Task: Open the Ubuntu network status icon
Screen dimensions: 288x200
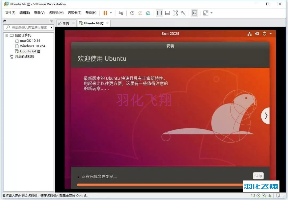Action: click(249, 33)
